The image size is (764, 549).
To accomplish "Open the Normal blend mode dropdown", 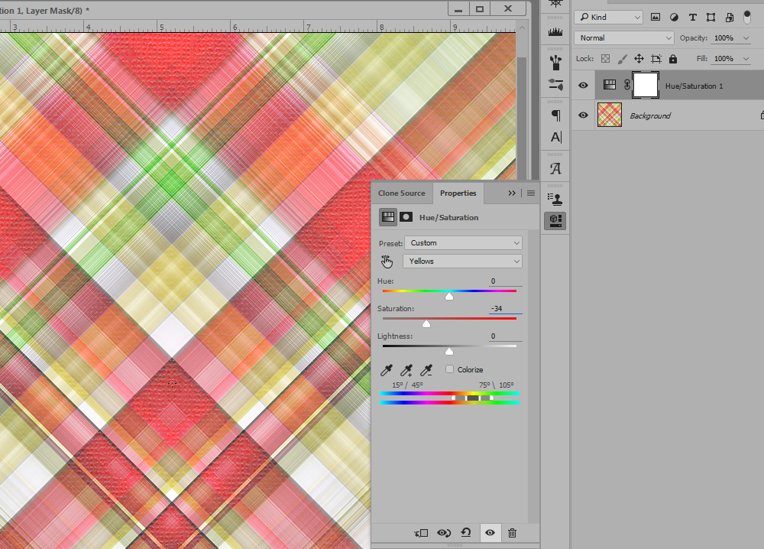I will [x=624, y=38].
